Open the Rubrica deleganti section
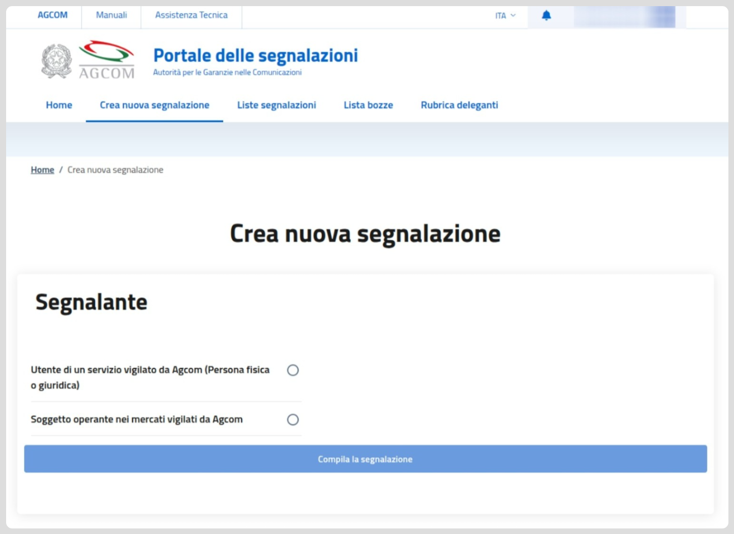This screenshot has width=734, height=534. pyautogui.click(x=459, y=105)
